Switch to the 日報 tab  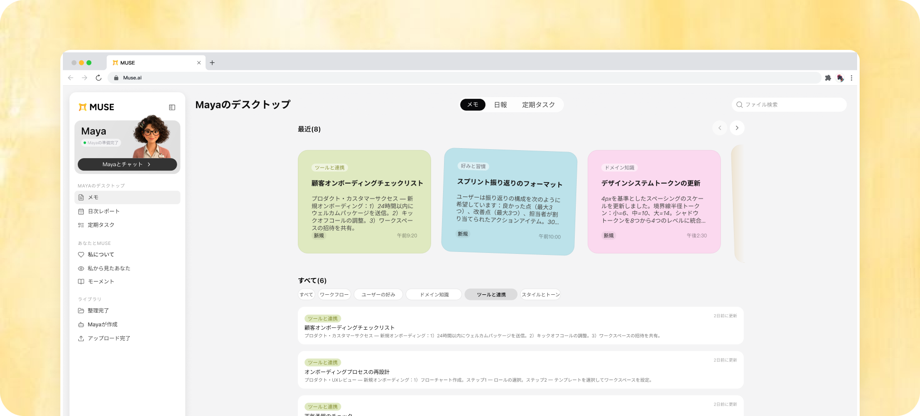click(x=500, y=105)
